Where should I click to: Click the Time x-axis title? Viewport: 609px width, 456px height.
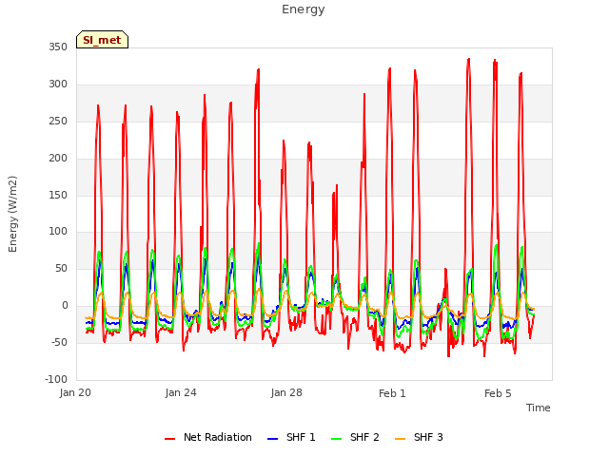coord(539,408)
